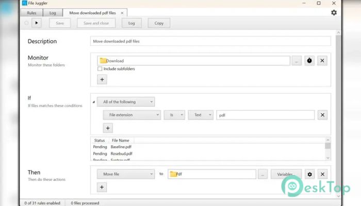
Task: Click main panel vertical scrollbar
Action: pyautogui.click(x=338, y=114)
